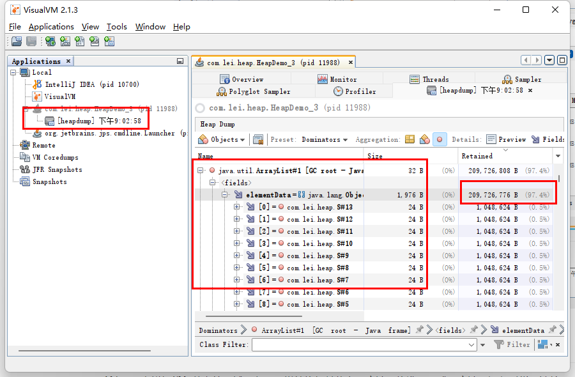Collapse the java.util.ArrayList#1 tree node
Image resolution: width=575 pixels, height=377 pixels.
[201, 171]
